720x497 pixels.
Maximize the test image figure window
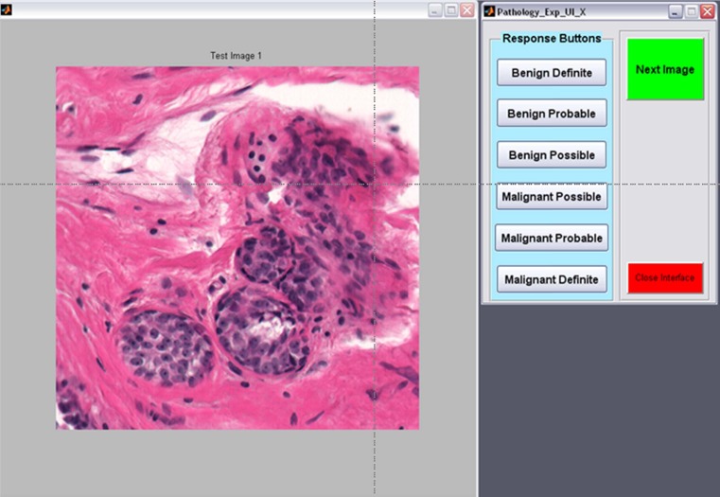click(x=450, y=9)
